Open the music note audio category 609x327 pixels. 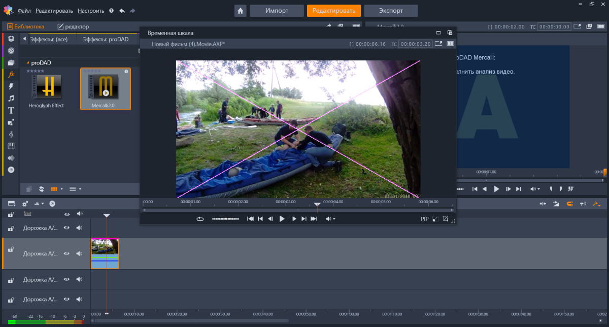[x=11, y=99]
